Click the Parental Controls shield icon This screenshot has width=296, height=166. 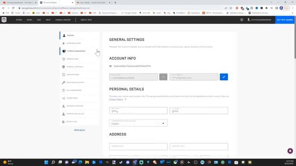click(x=64, y=66)
